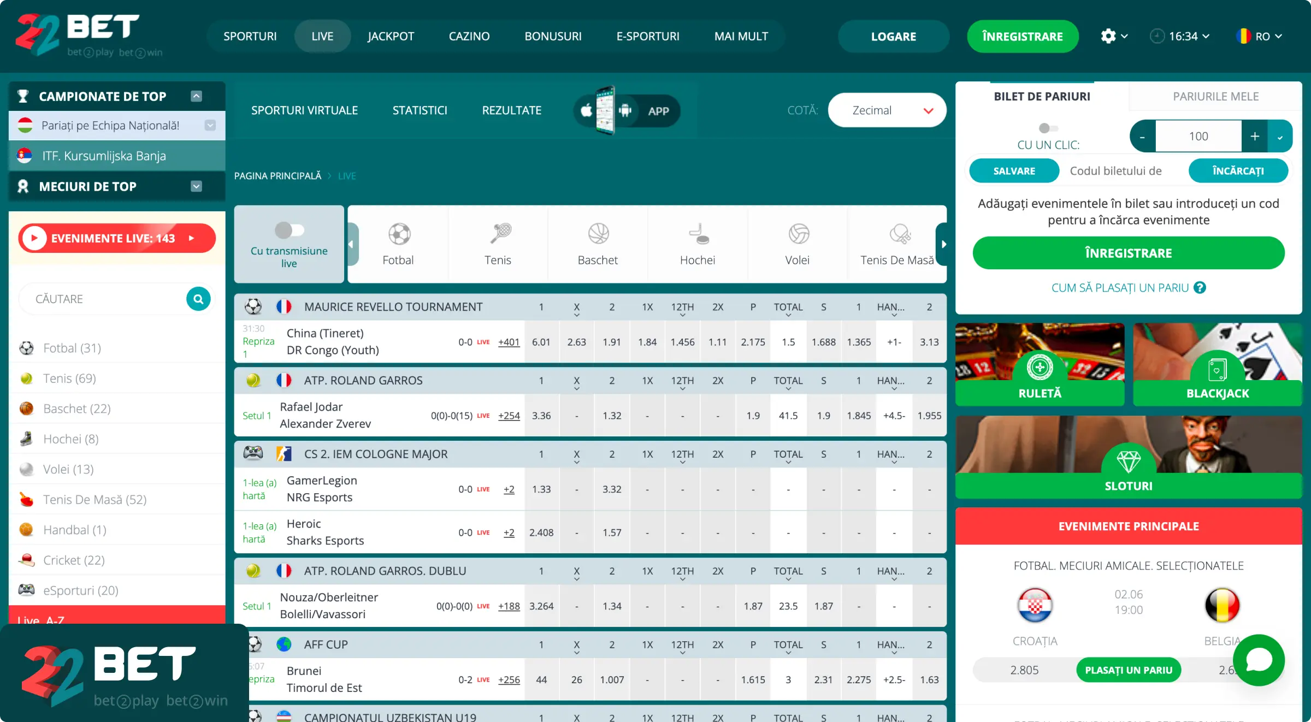1311x722 pixels.
Task: Open stake amount preset dropdown arrow
Action: [1280, 137]
